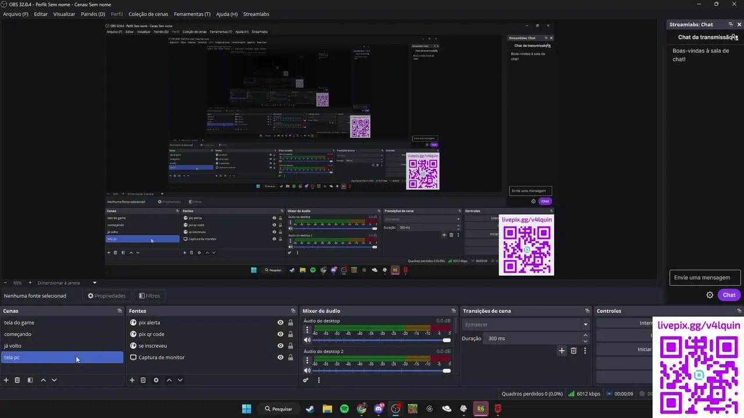
Task: Open source properties gear in Fontes toolbar
Action: [x=156, y=380]
